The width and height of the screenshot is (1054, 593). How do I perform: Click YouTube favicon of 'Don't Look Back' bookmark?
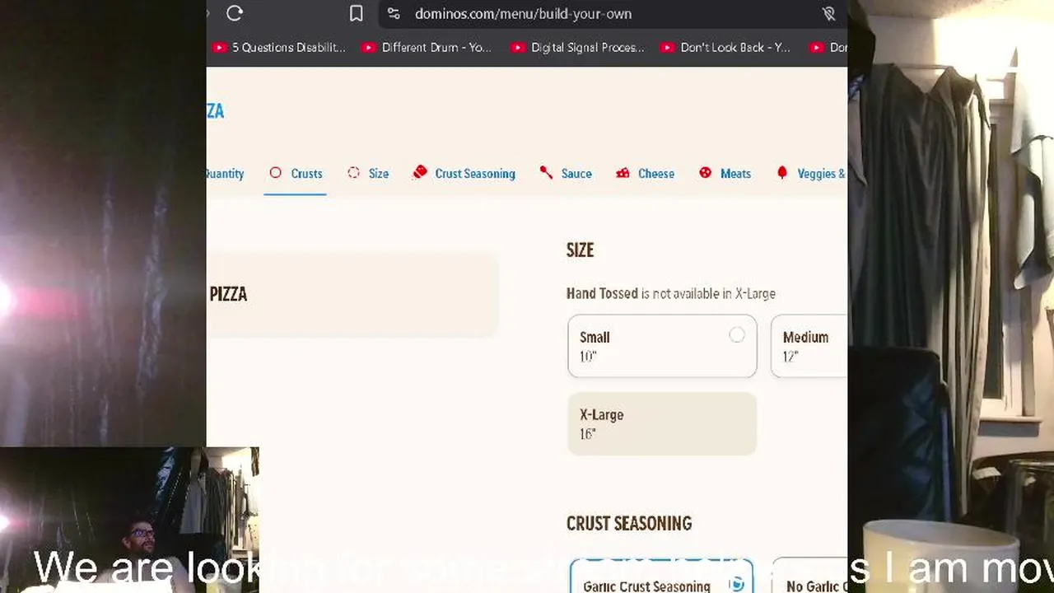point(667,48)
